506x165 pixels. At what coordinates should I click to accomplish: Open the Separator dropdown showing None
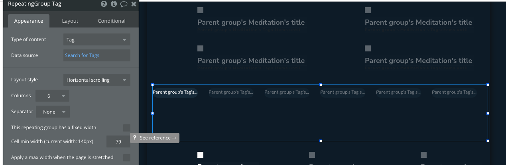pos(53,112)
